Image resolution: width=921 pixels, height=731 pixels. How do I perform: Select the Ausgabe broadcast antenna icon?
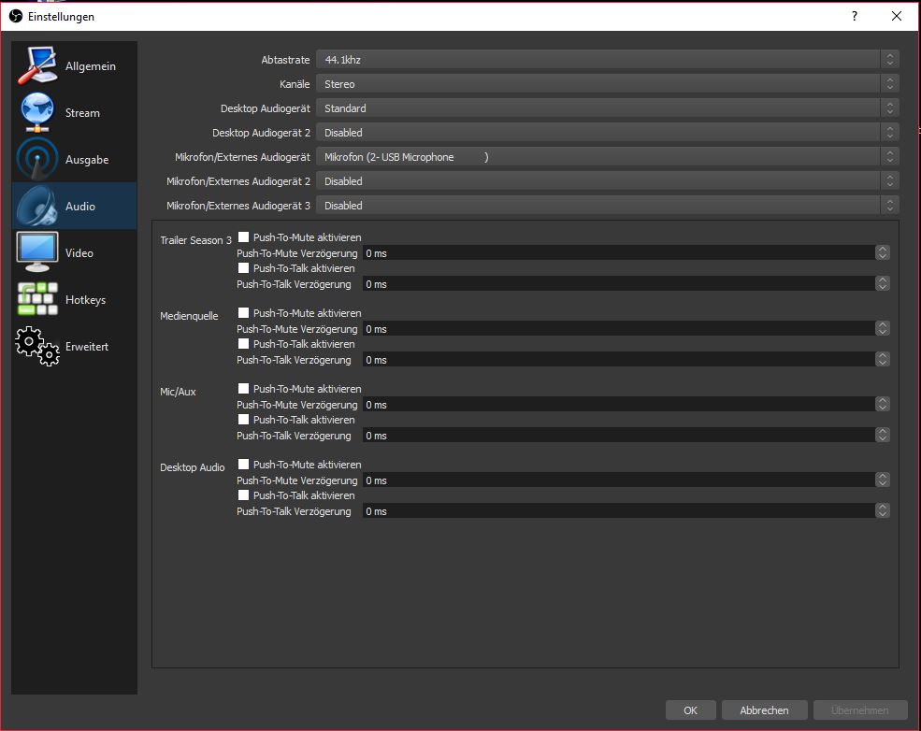pyautogui.click(x=37, y=160)
